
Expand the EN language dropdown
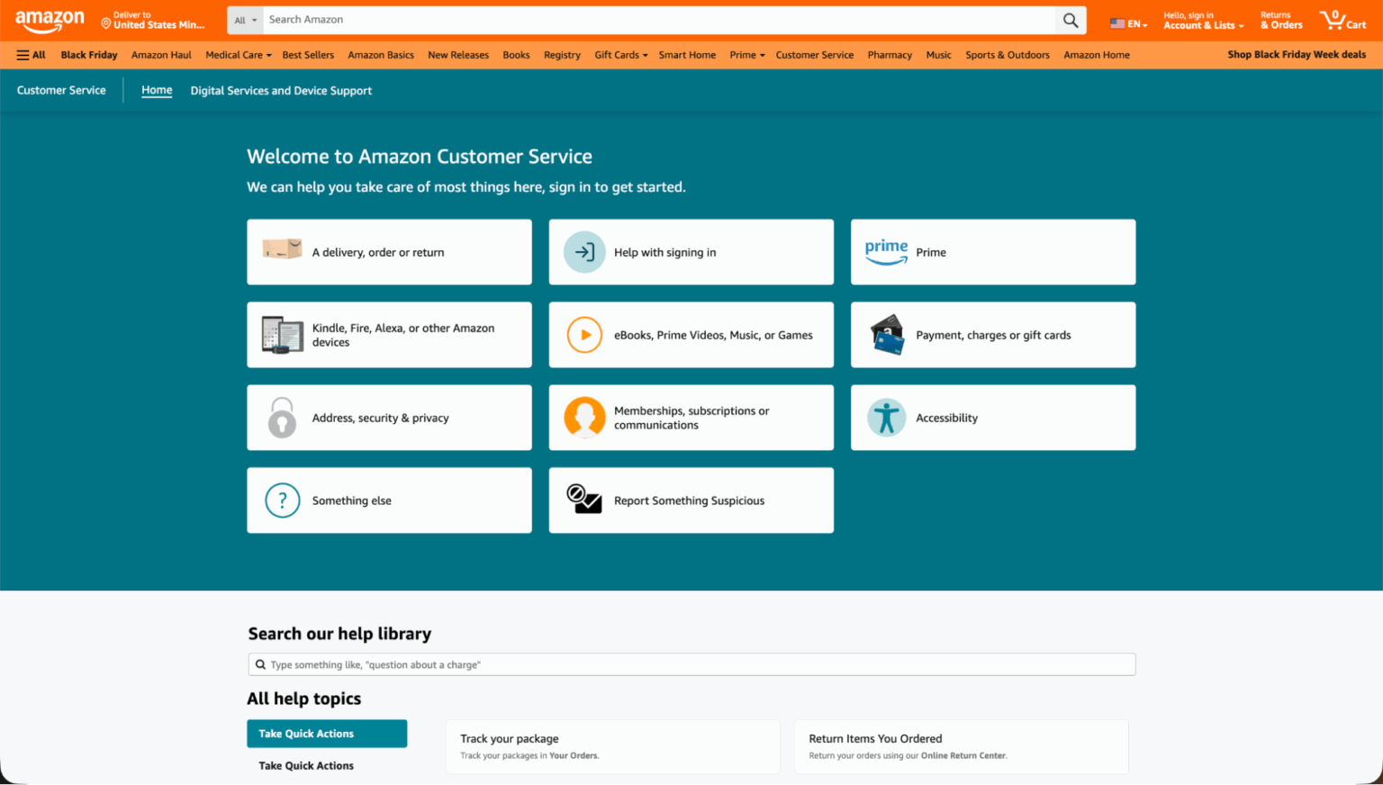click(1128, 24)
